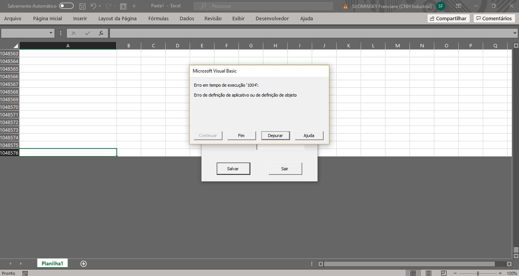Open the Revisão tab
The height and width of the screenshot is (276, 519).
pyautogui.click(x=213, y=18)
